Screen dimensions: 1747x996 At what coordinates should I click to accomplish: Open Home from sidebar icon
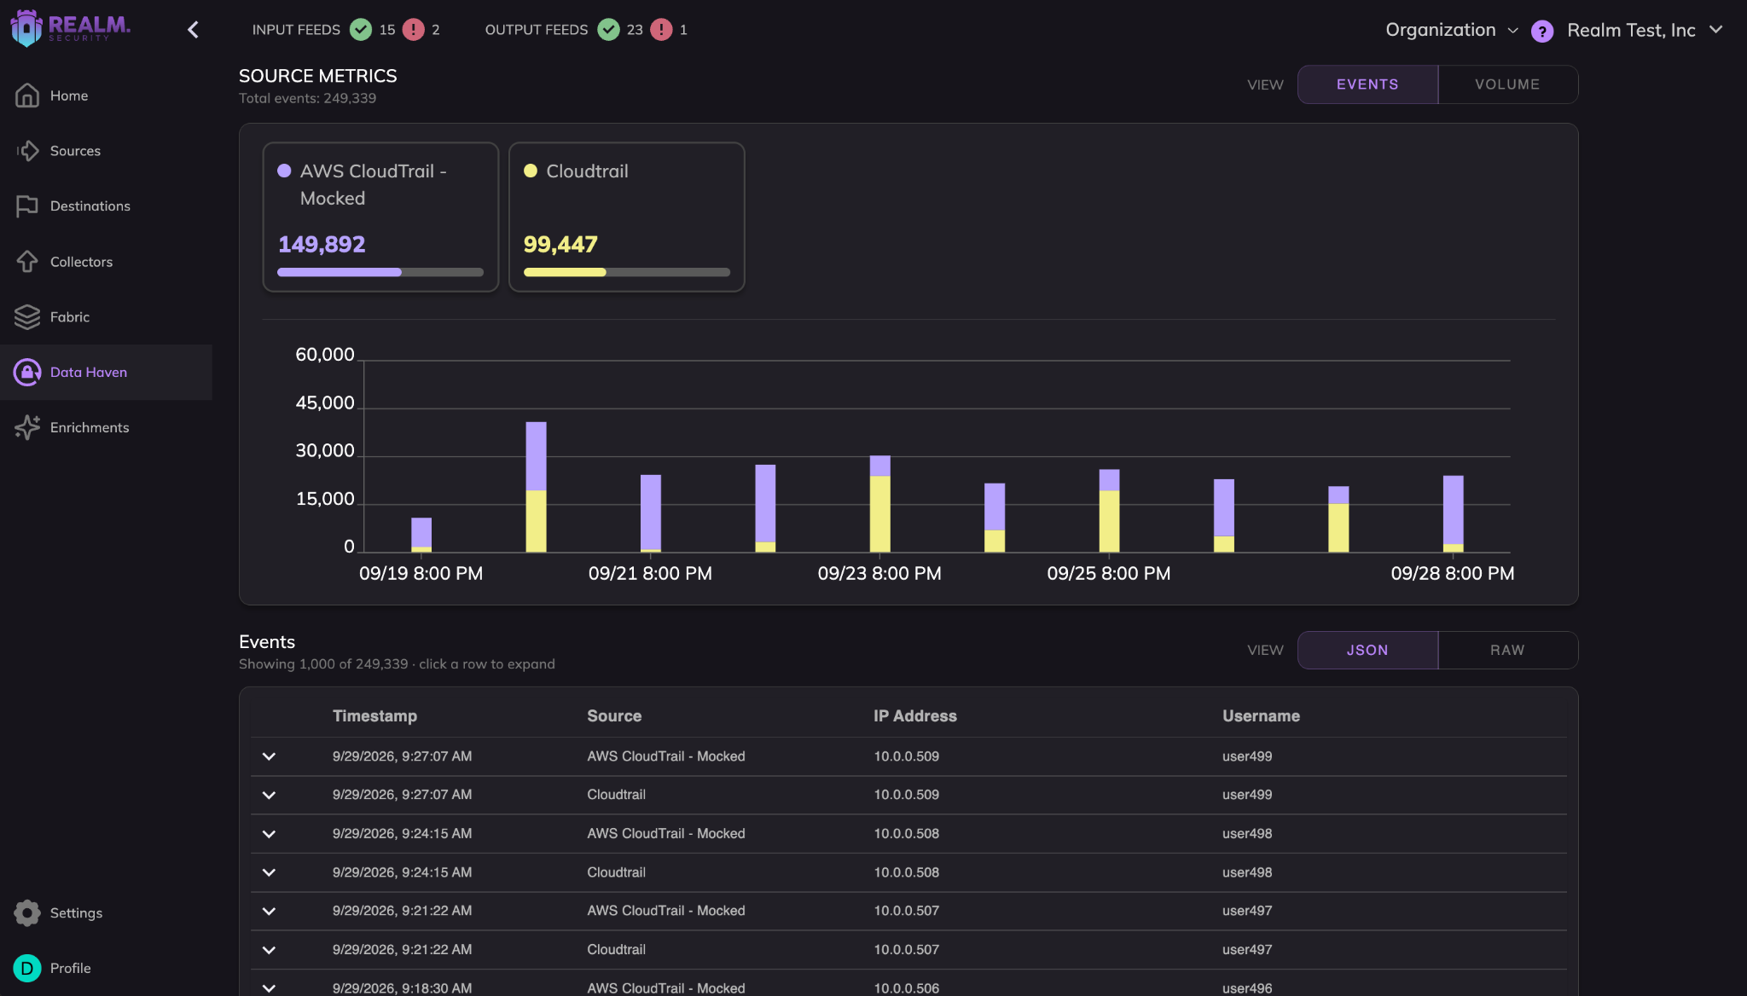tap(27, 96)
